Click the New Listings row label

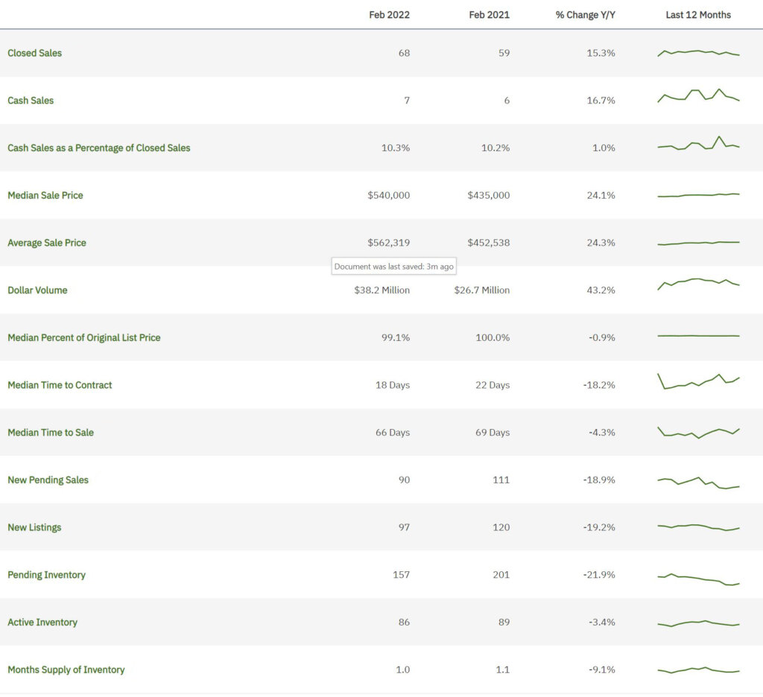click(34, 527)
